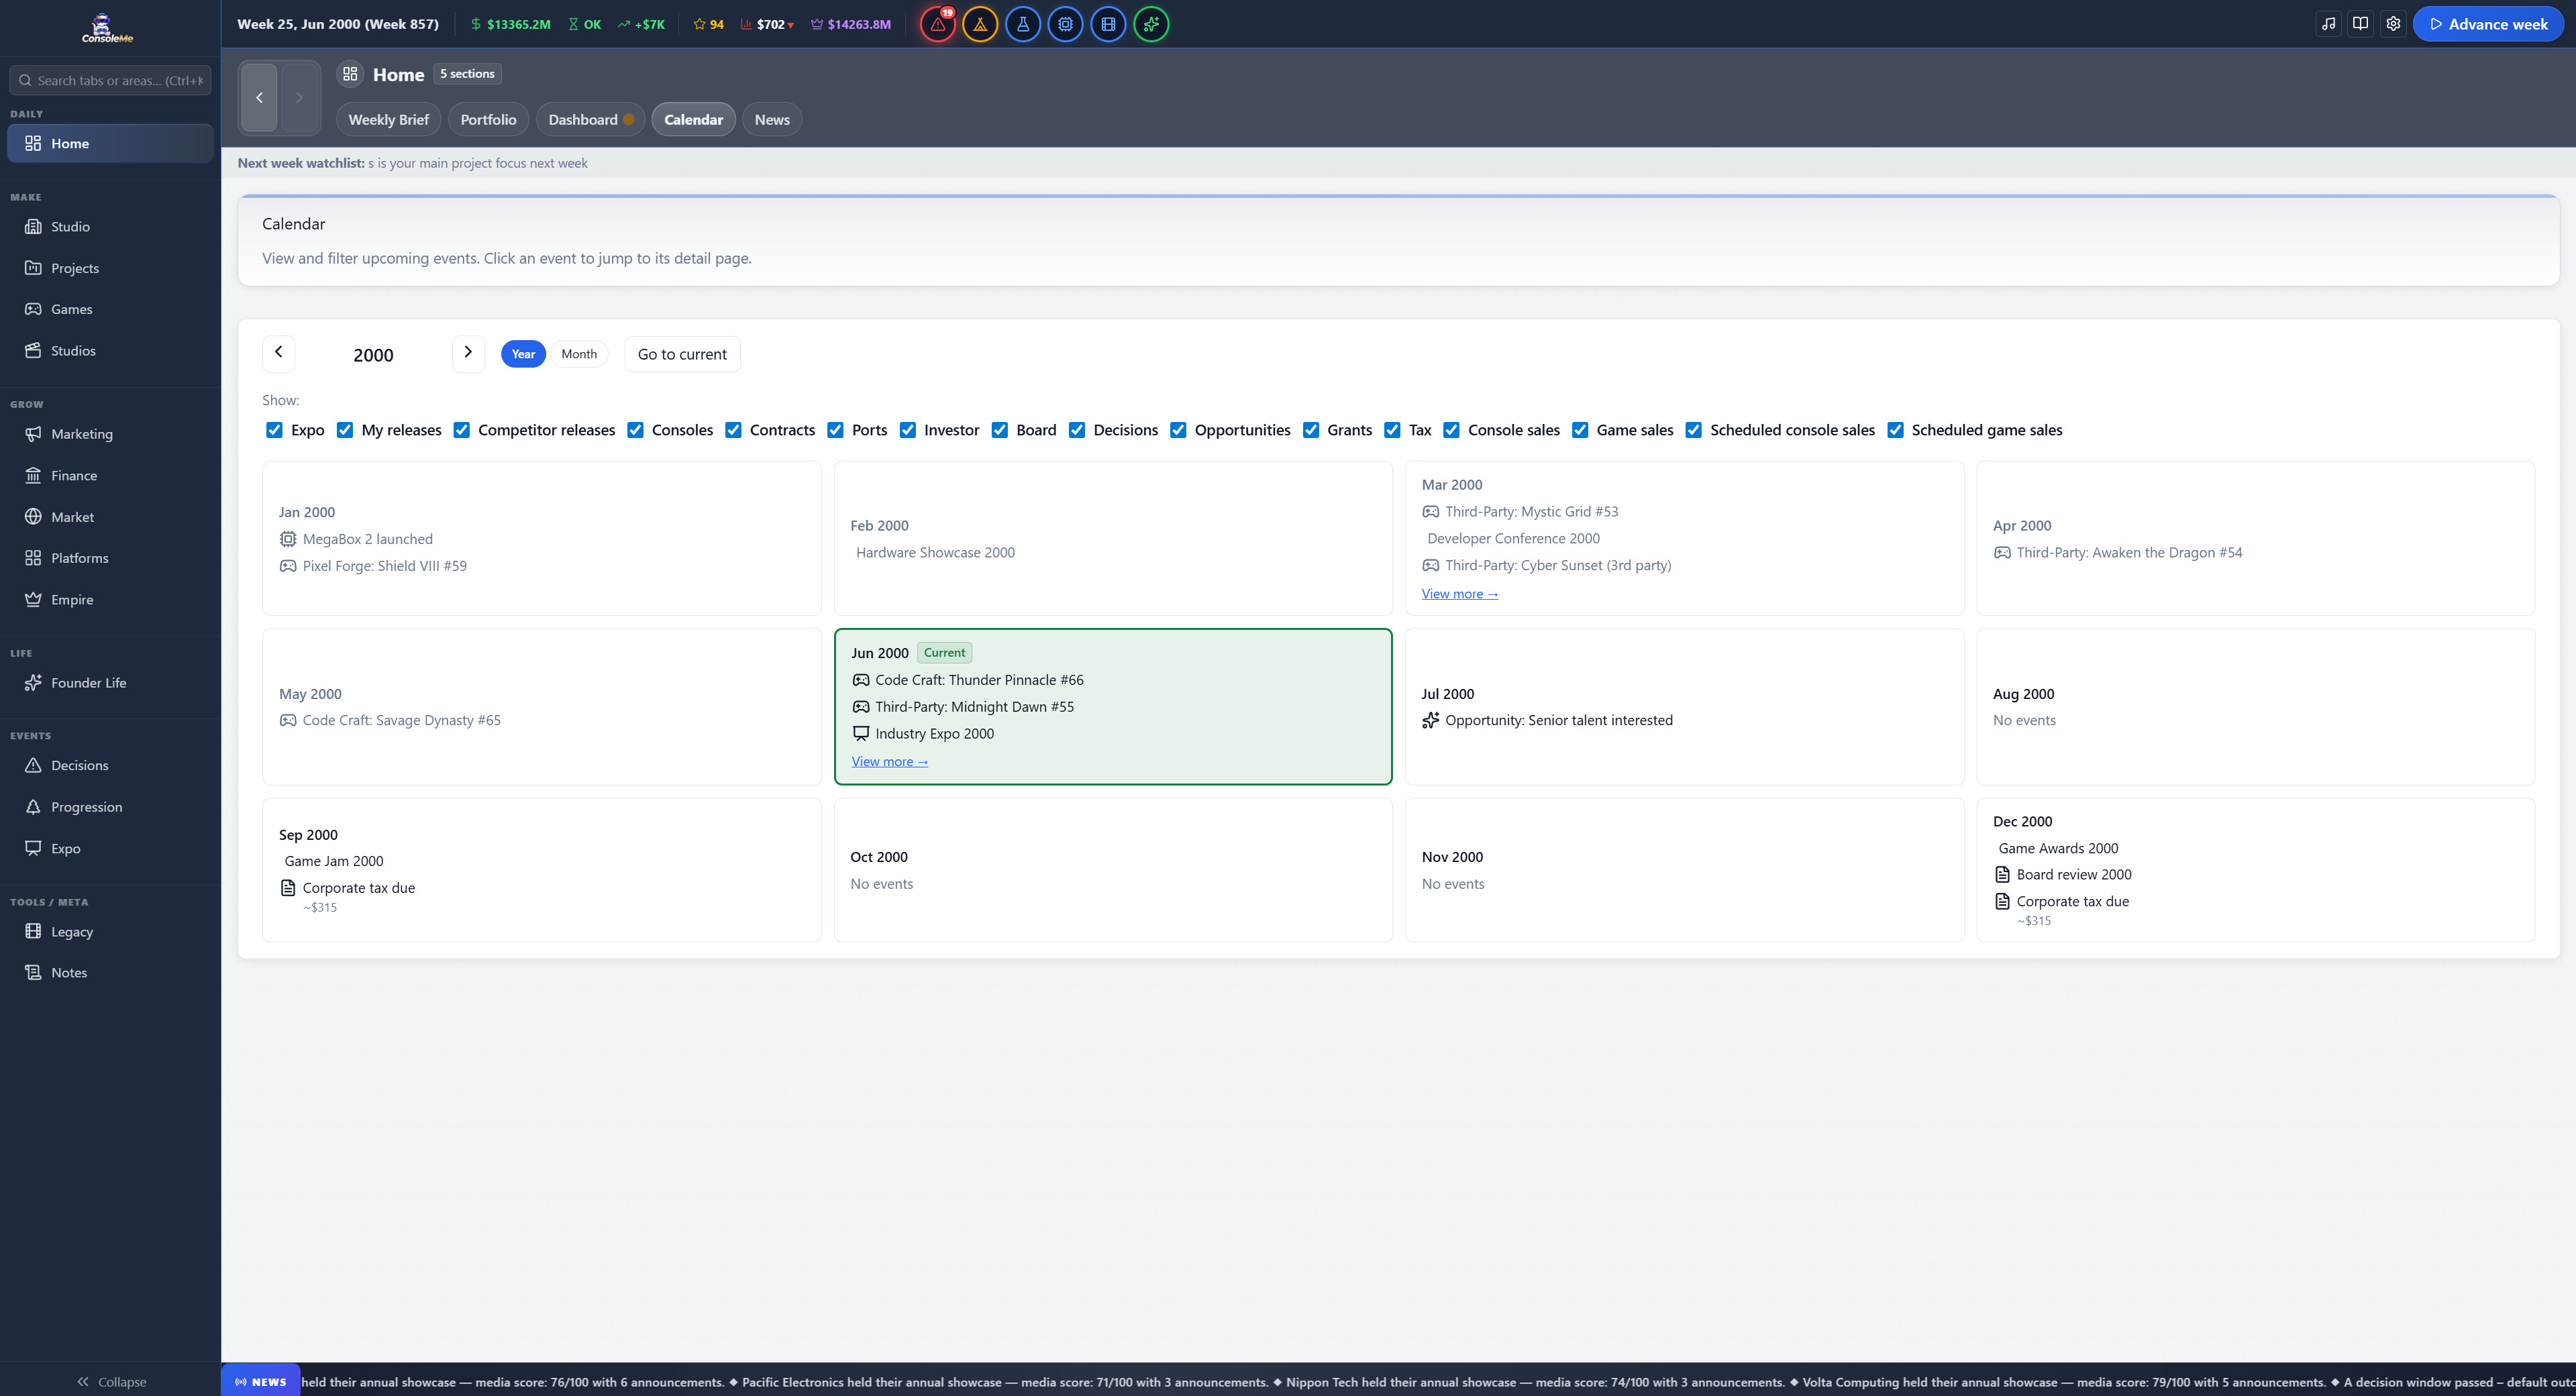Toggle the Consoles filter checkbox
The height and width of the screenshot is (1396, 2576).
coord(635,430)
